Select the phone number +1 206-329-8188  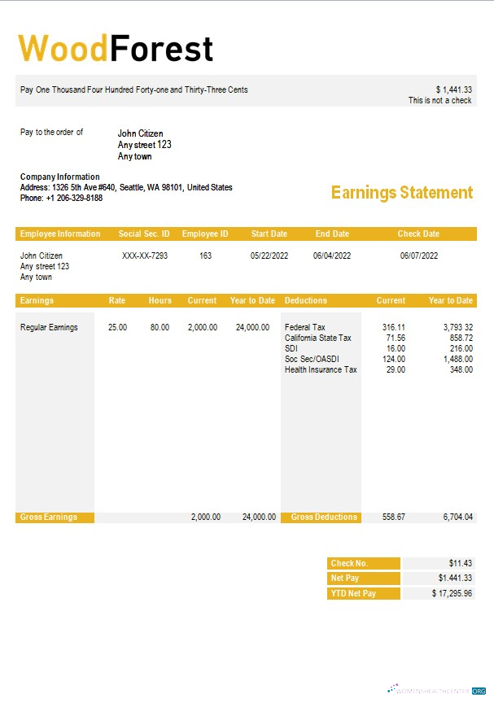(x=74, y=198)
